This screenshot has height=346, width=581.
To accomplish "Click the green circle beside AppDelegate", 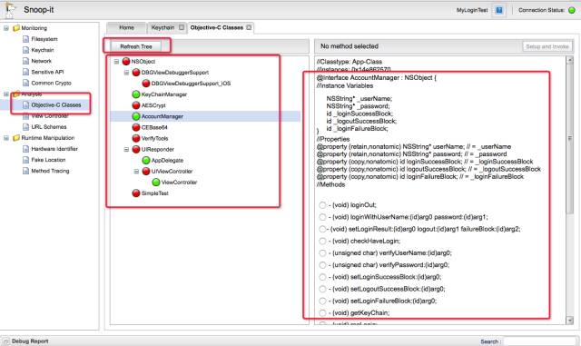I will point(146,160).
